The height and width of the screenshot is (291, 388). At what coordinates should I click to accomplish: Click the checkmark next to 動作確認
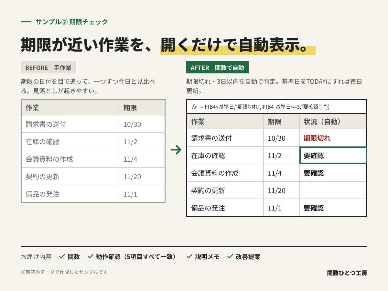[x=91, y=257]
